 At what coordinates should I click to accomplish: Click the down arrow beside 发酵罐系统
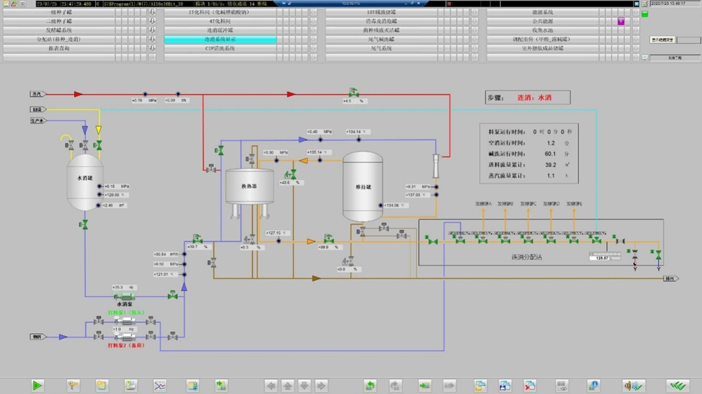pyautogui.click(x=152, y=31)
